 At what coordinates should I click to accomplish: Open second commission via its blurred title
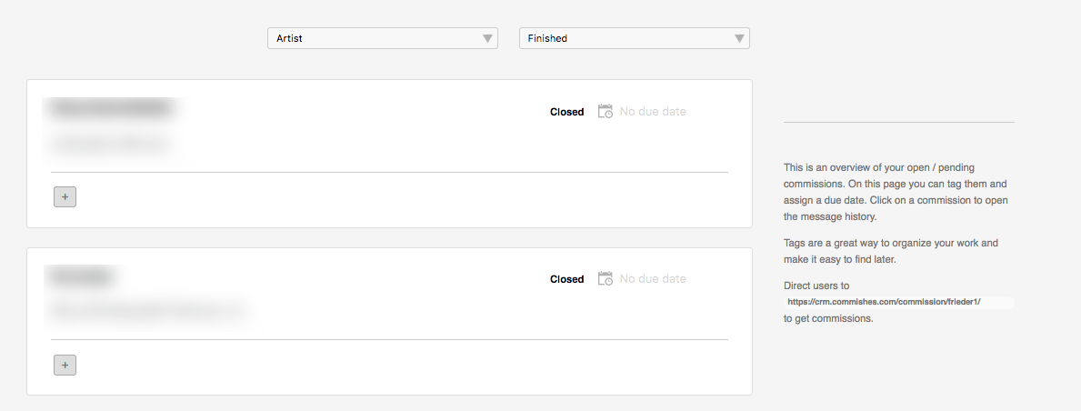click(x=81, y=276)
